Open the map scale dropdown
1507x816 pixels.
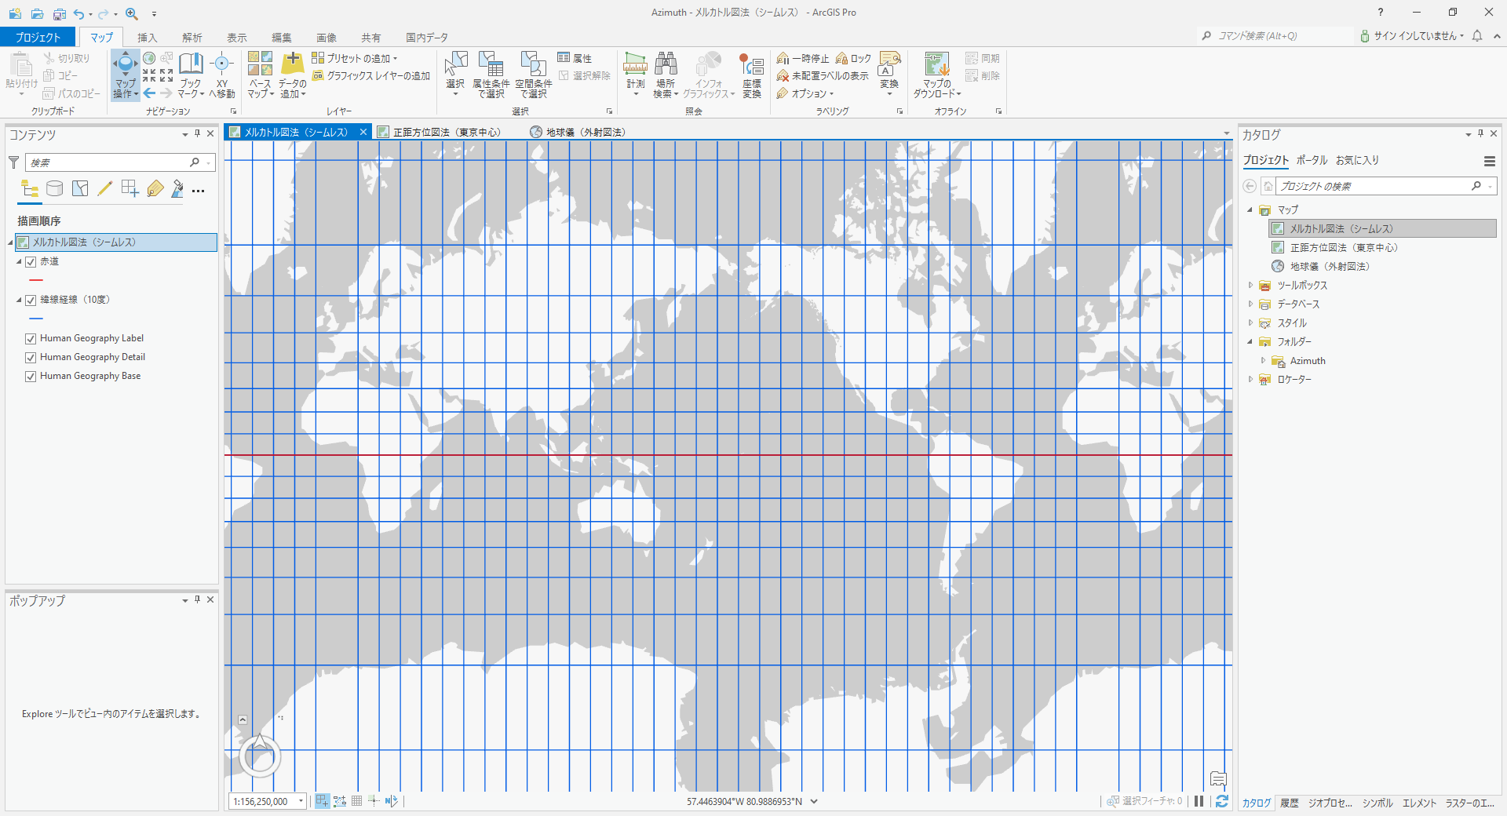click(x=301, y=801)
